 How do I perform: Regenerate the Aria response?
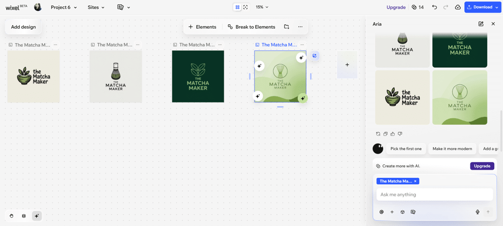point(378,134)
